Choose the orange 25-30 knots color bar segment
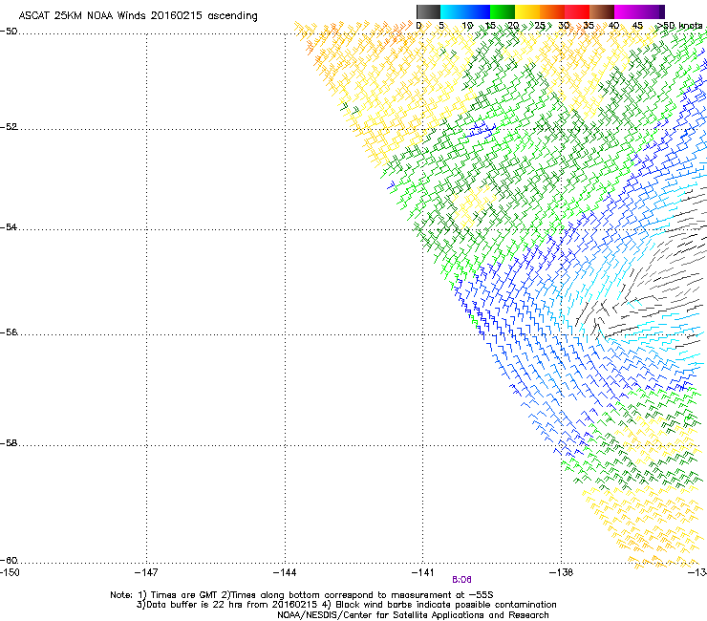This screenshot has height=621, width=707. click(x=552, y=11)
